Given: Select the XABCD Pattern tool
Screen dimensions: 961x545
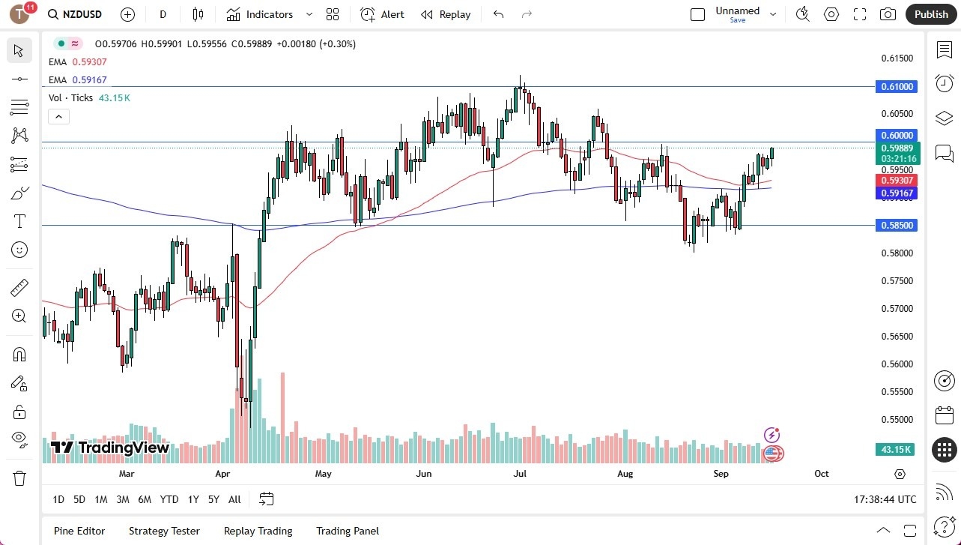Looking at the screenshot, I should point(19,136).
